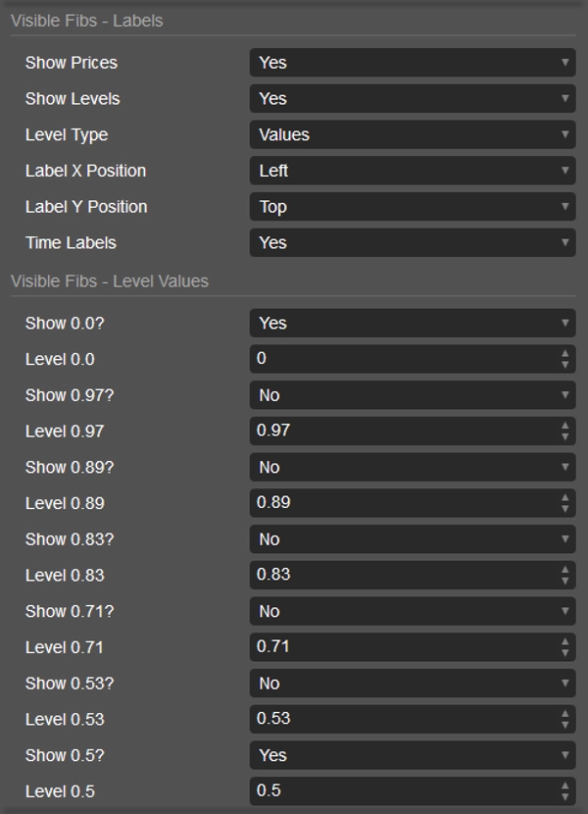The height and width of the screenshot is (814, 588).
Task: Click the Level 0.53 stepper arrows
Action: click(x=564, y=719)
